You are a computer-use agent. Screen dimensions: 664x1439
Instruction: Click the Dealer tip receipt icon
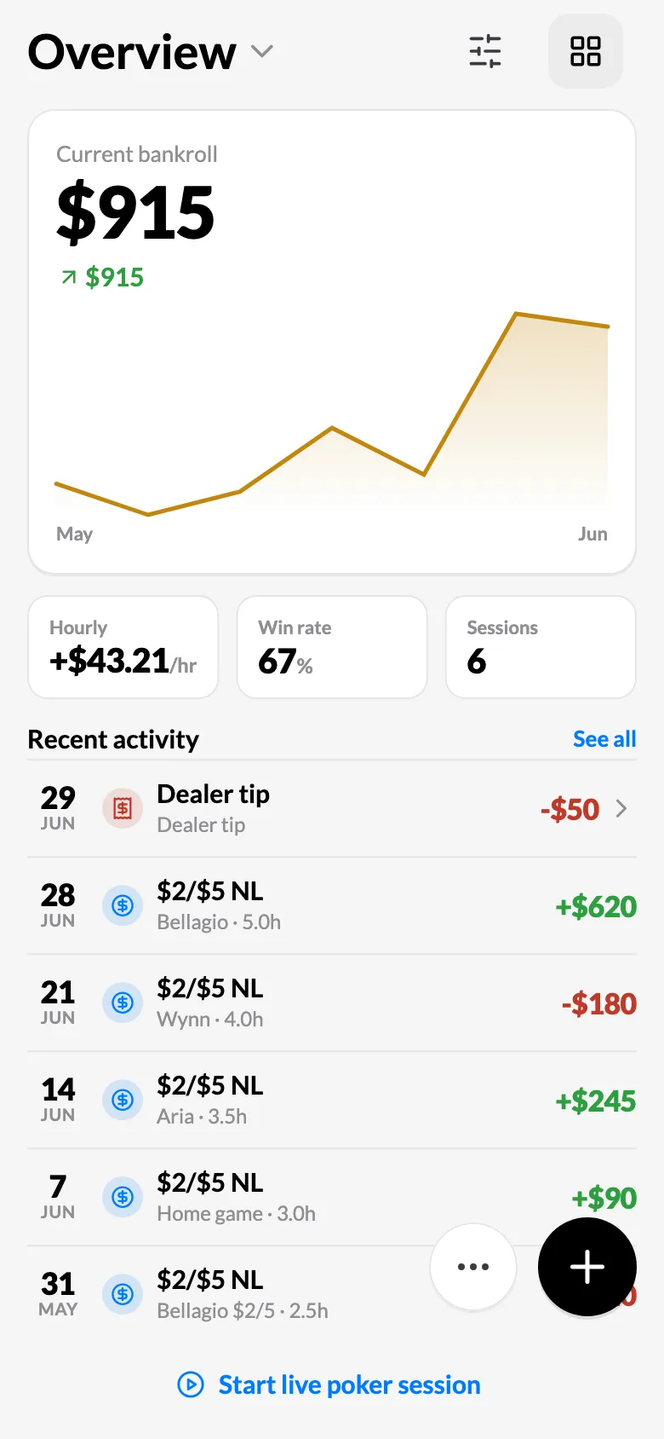(123, 808)
